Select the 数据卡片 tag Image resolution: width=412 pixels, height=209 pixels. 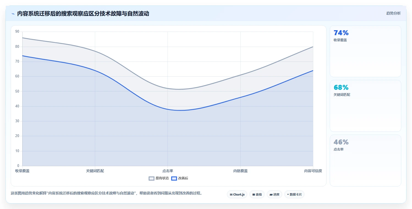pos(294,194)
